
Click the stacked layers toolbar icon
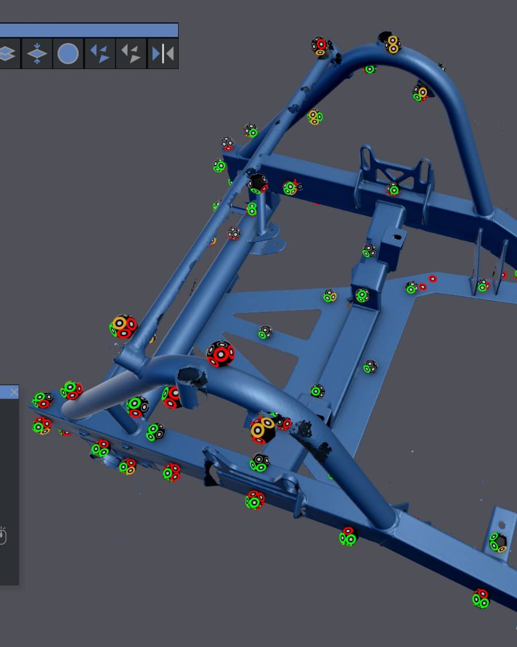[x=8, y=53]
